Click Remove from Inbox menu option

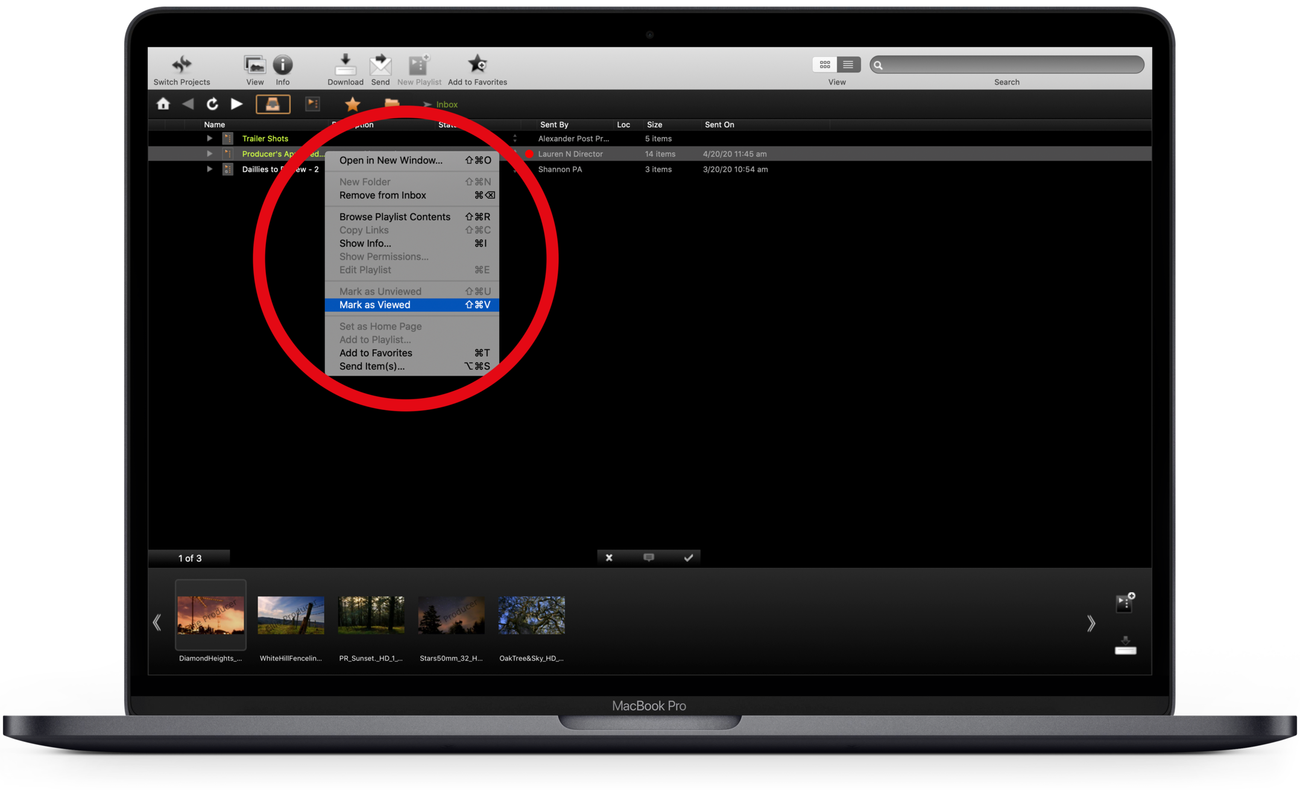[x=382, y=195]
